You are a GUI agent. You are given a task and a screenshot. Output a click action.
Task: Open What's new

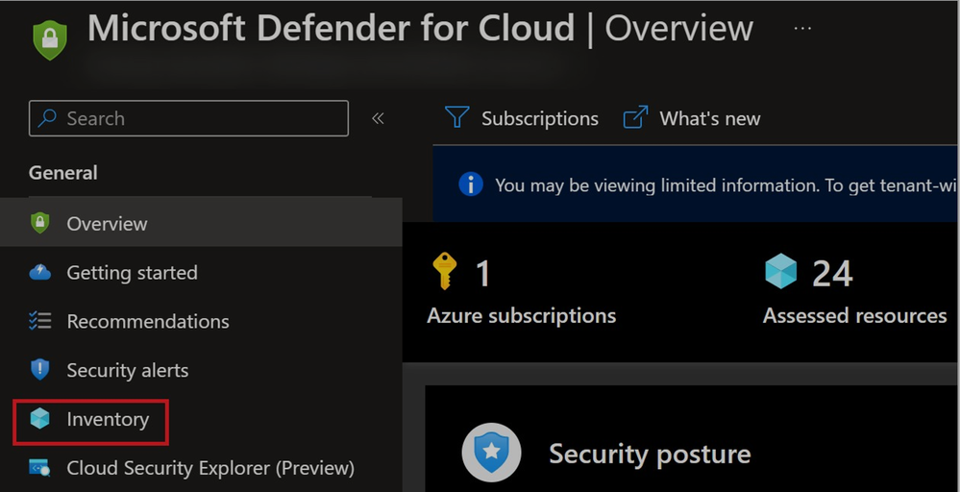point(692,117)
